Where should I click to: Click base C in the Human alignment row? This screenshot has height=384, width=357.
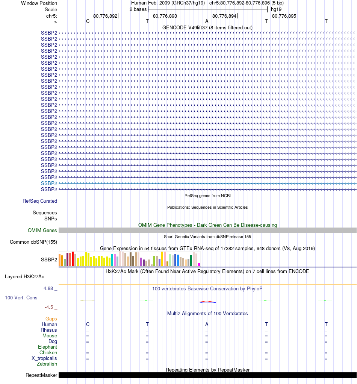click(88, 325)
